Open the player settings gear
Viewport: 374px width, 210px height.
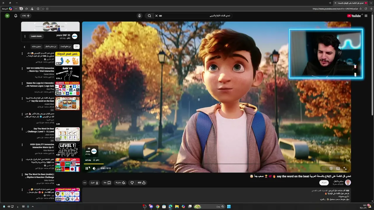pos(331,168)
